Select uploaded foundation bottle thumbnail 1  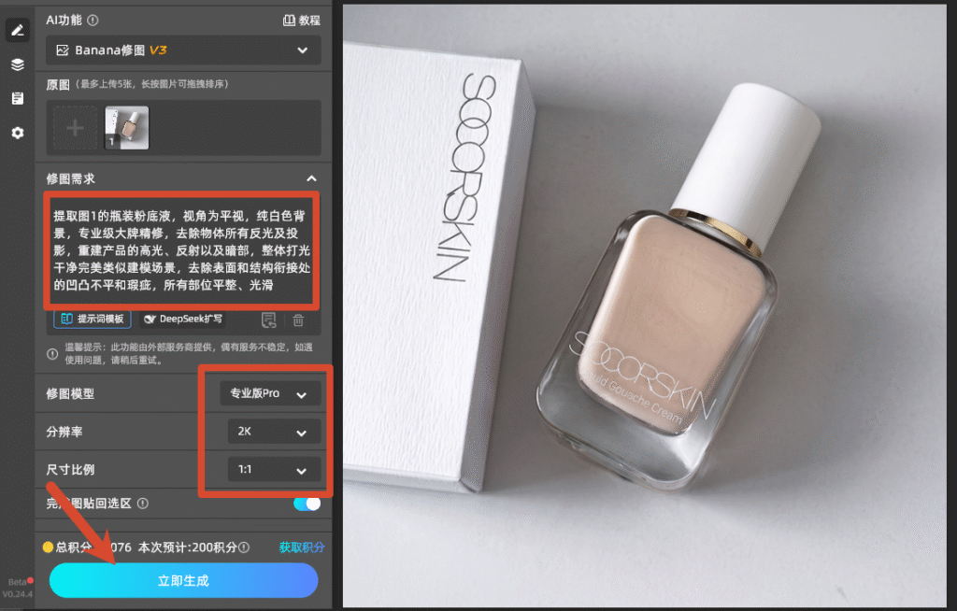(x=127, y=128)
